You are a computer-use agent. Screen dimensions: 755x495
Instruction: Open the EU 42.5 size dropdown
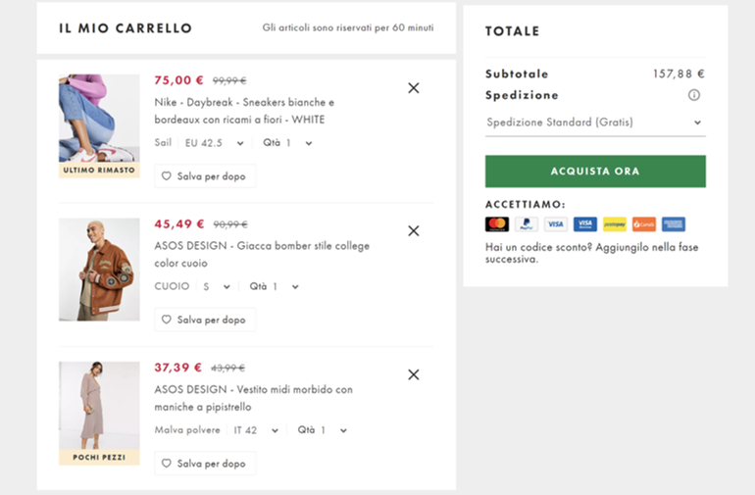(x=212, y=143)
